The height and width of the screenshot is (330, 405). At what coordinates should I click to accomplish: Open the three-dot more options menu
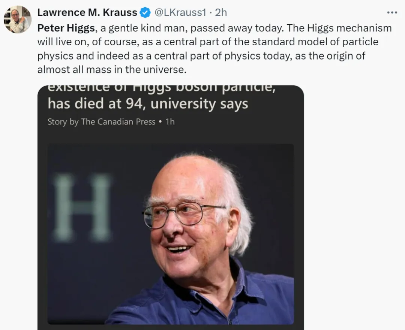[x=391, y=13]
